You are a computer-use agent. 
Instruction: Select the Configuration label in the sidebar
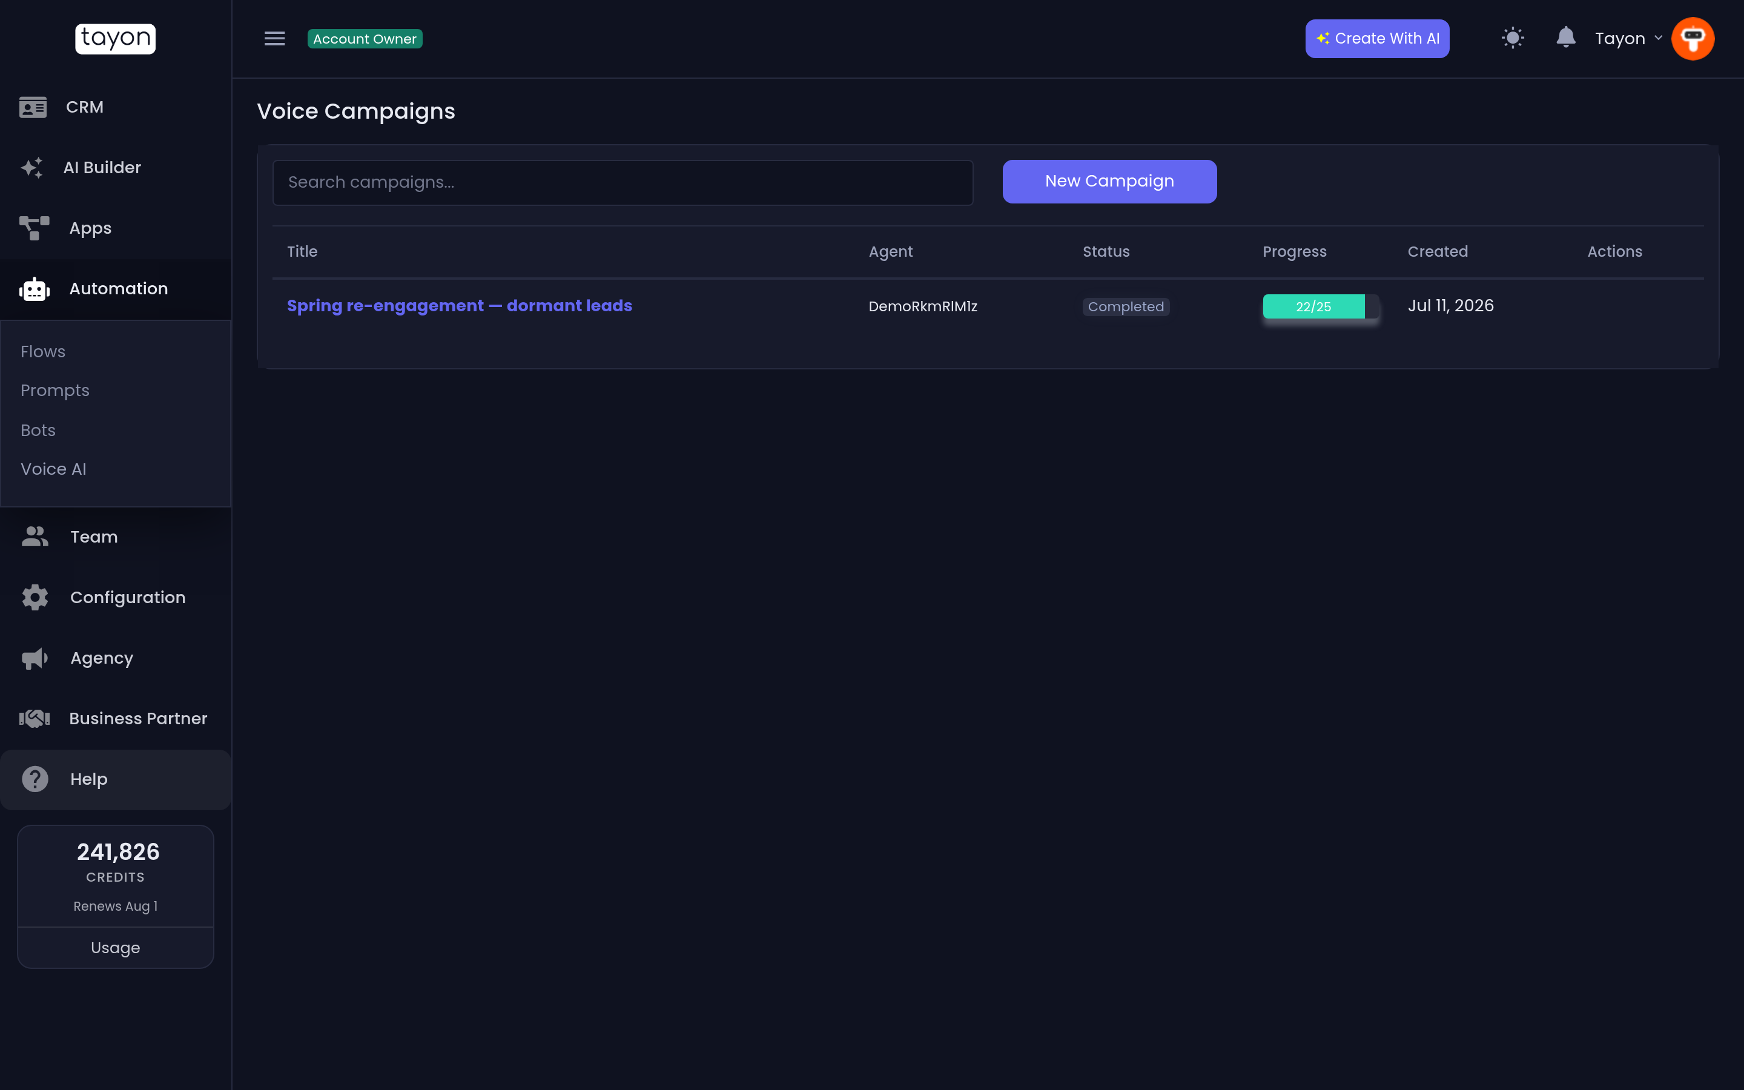128,598
